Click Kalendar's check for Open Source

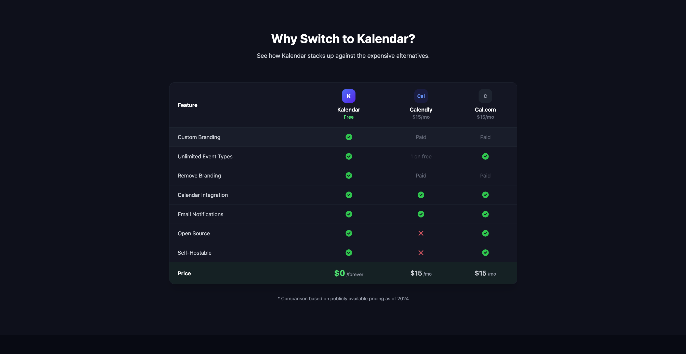point(349,234)
